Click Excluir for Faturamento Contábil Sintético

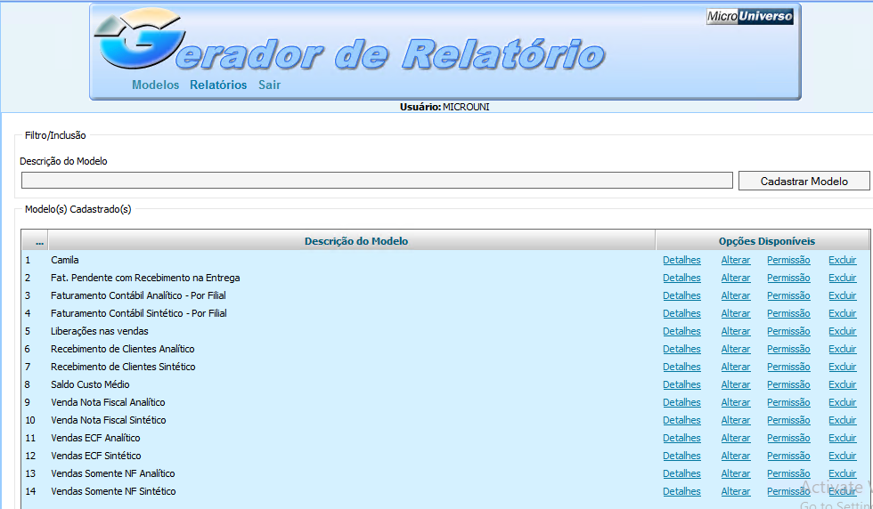(x=842, y=313)
